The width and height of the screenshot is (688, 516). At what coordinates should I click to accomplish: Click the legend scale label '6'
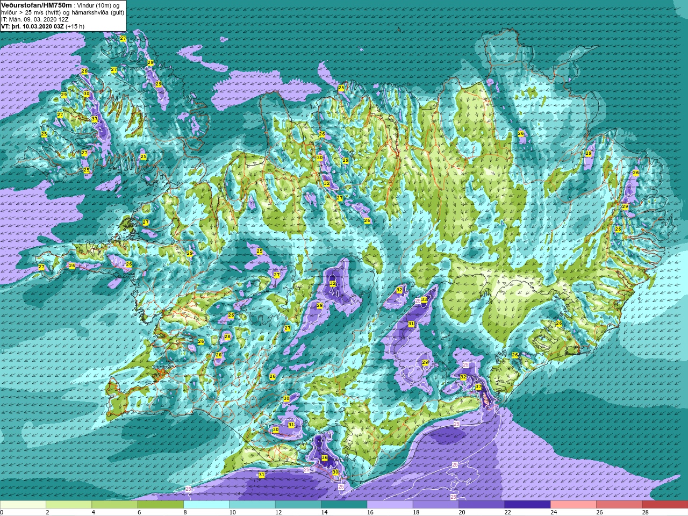tap(139, 512)
